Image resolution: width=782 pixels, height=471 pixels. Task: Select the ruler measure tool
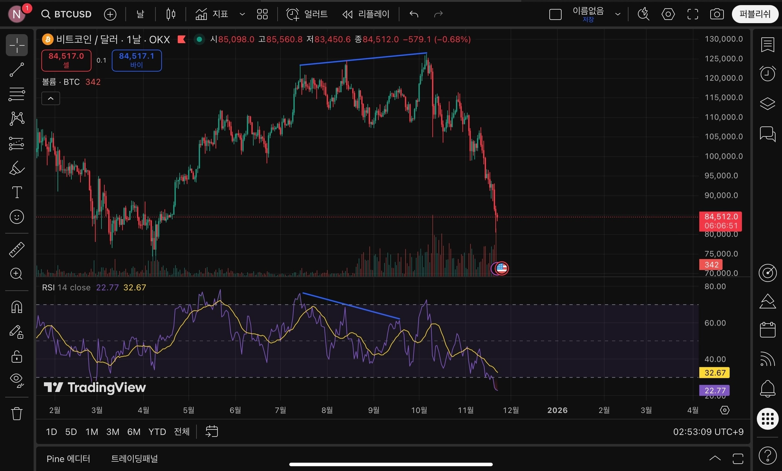click(17, 249)
